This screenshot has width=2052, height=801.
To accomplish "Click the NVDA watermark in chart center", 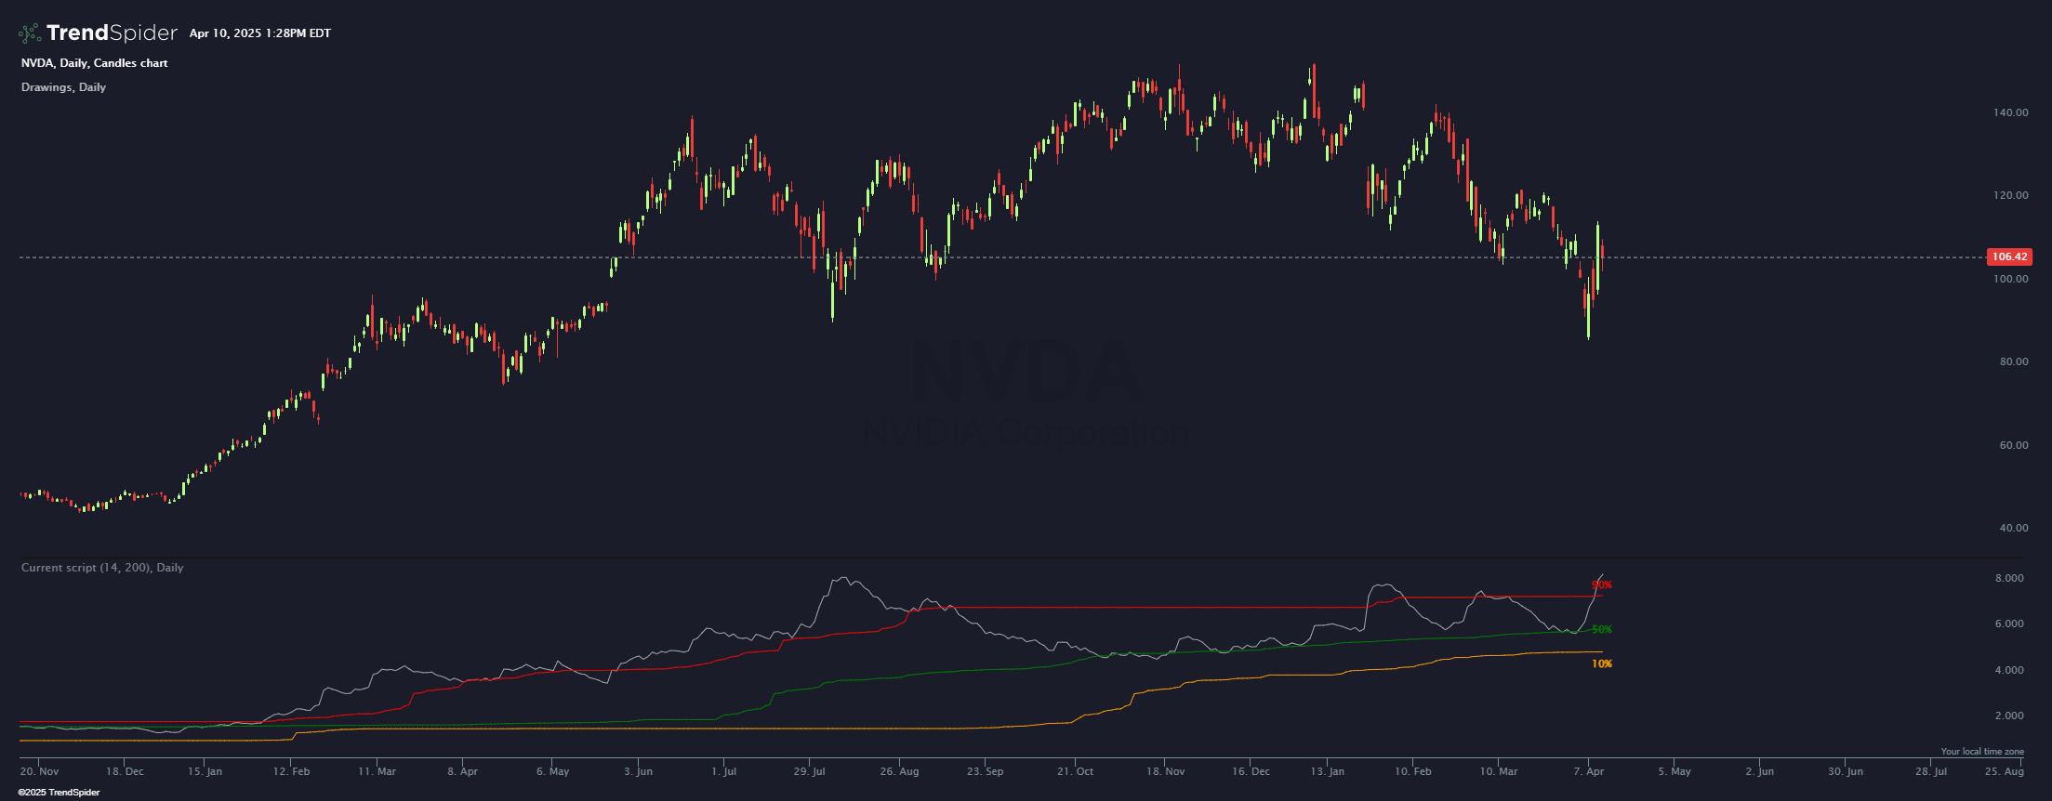I will (1026, 372).
